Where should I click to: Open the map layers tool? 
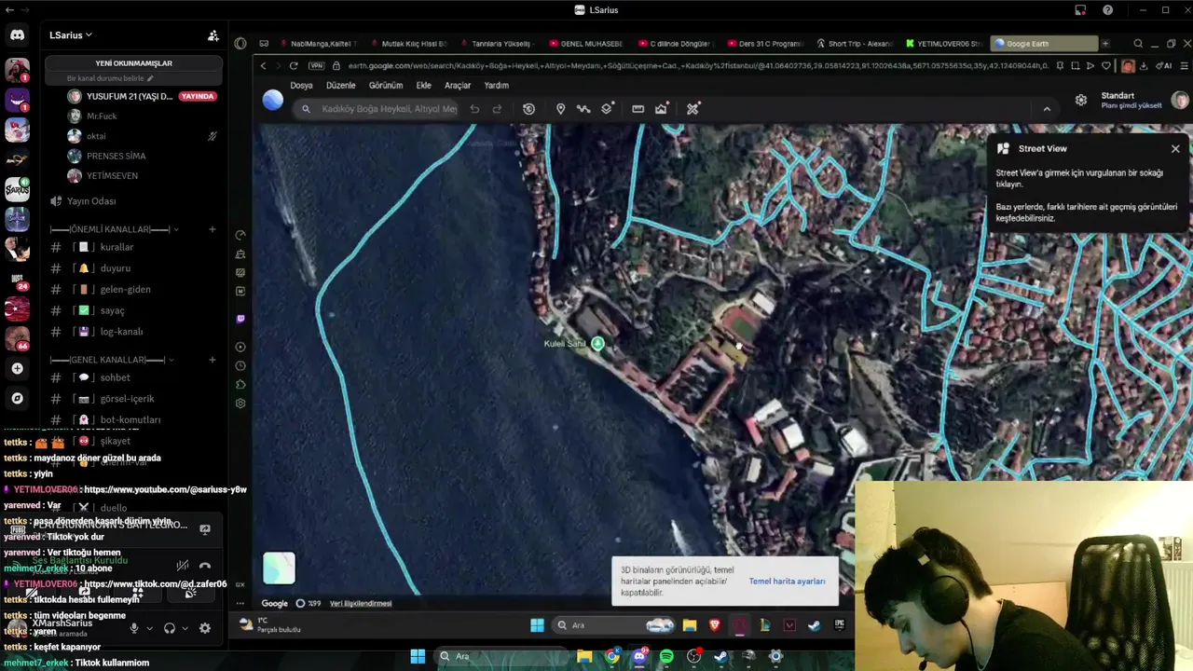(607, 109)
